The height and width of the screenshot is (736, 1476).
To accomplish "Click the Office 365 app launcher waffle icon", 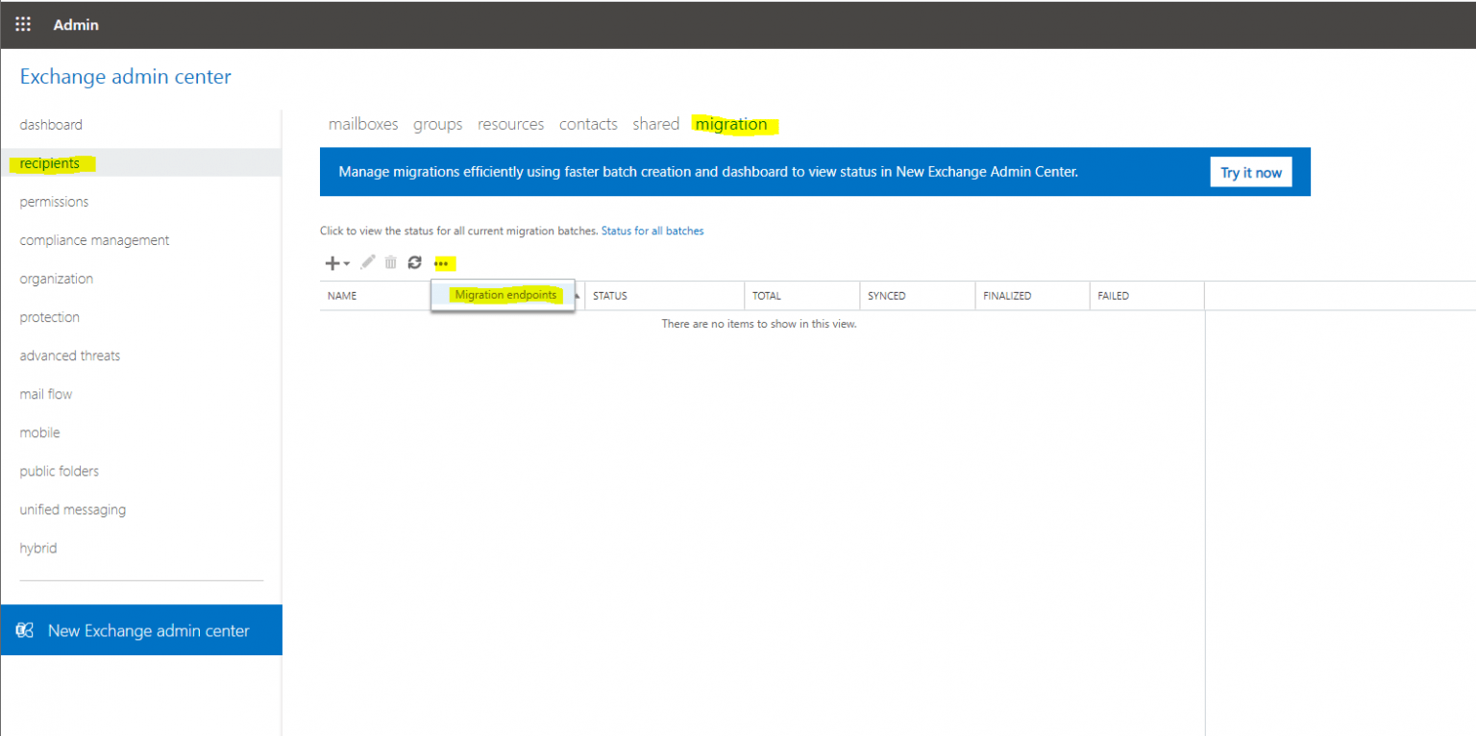I will (x=22, y=24).
